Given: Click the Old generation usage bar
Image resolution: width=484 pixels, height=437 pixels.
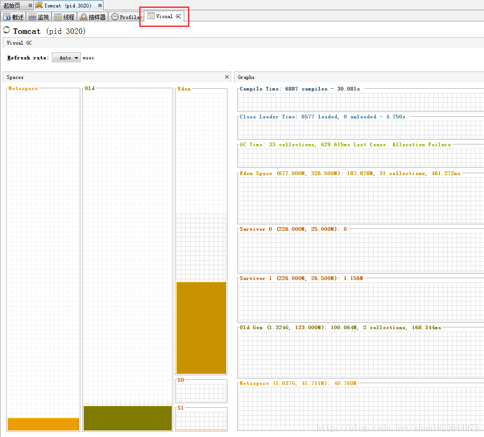Looking at the screenshot, I should point(127,418).
